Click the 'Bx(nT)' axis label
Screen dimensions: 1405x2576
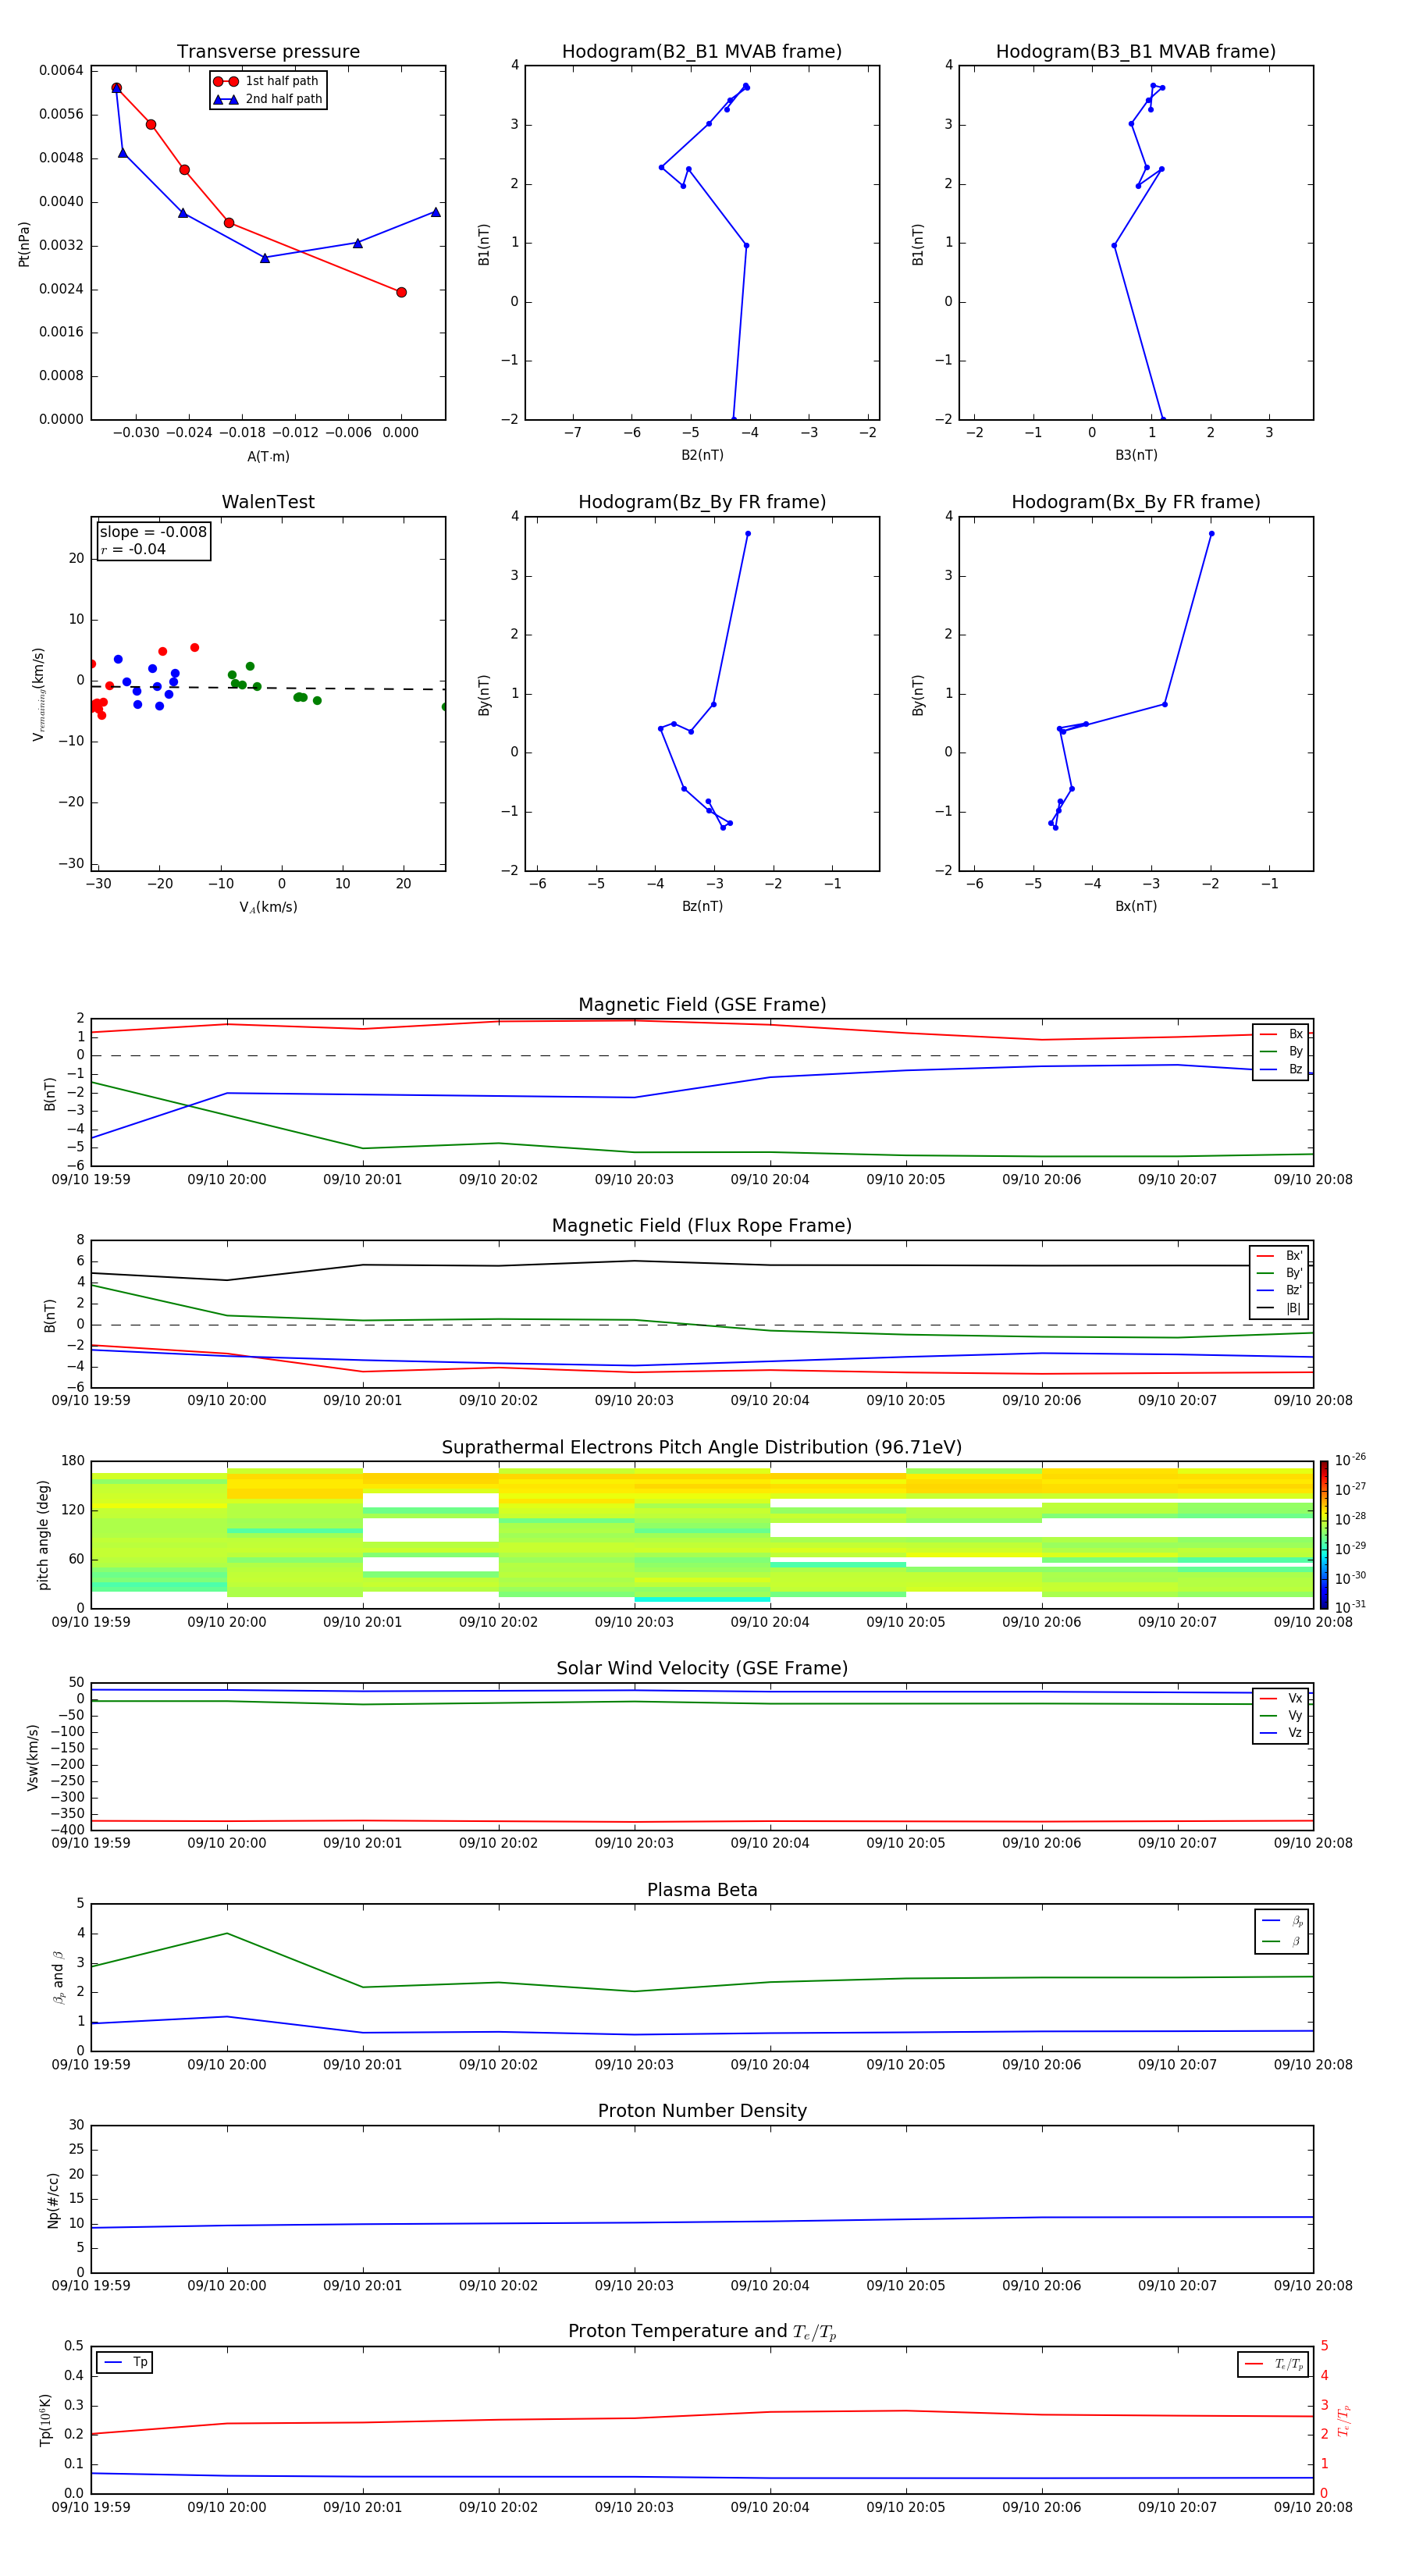pos(1136,906)
